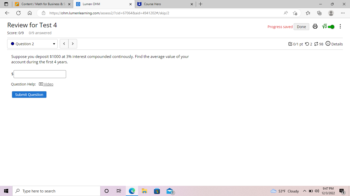Click the Details info icon
The width and height of the screenshot is (350, 196).
pos(328,44)
